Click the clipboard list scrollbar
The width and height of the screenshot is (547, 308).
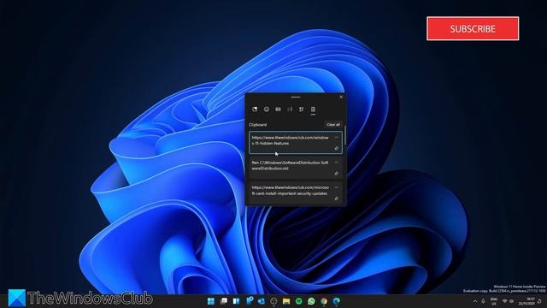(345, 135)
